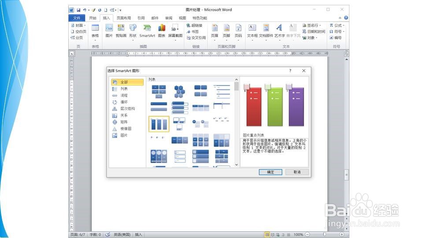Open the Table (表格) dropdown

(x=95, y=32)
